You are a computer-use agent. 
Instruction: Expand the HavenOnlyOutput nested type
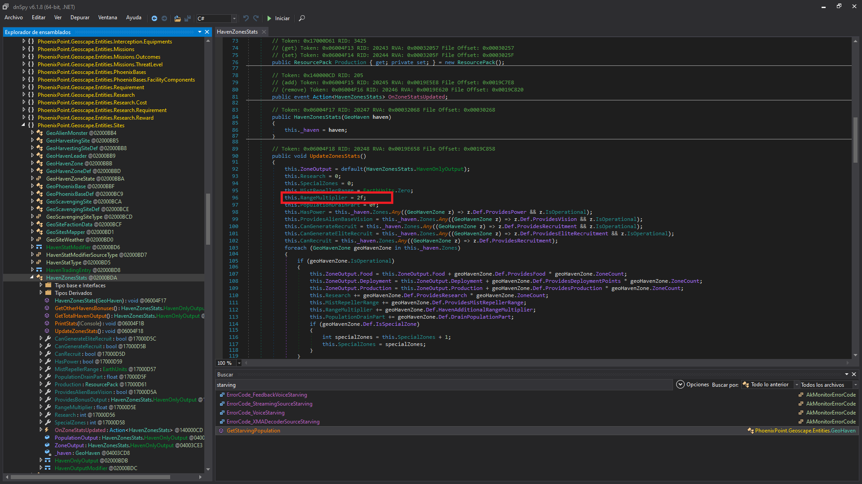pos(40,461)
